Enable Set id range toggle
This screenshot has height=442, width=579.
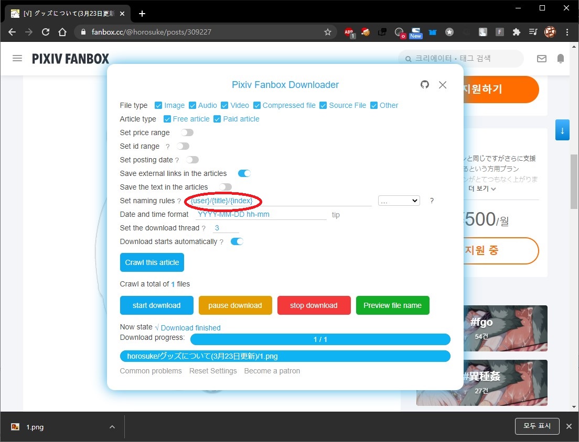(x=183, y=146)
